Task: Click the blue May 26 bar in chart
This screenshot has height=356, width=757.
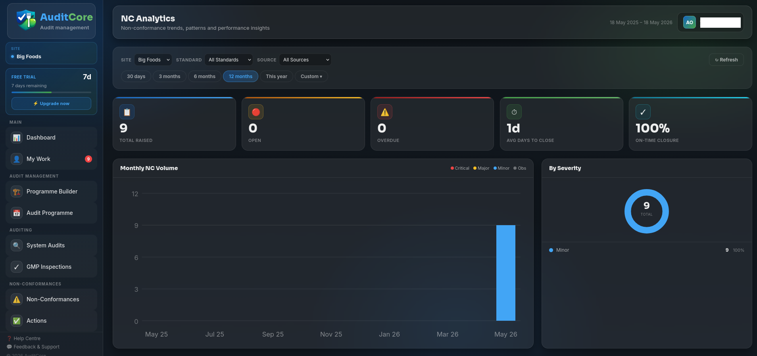Action: coord(506,273)
